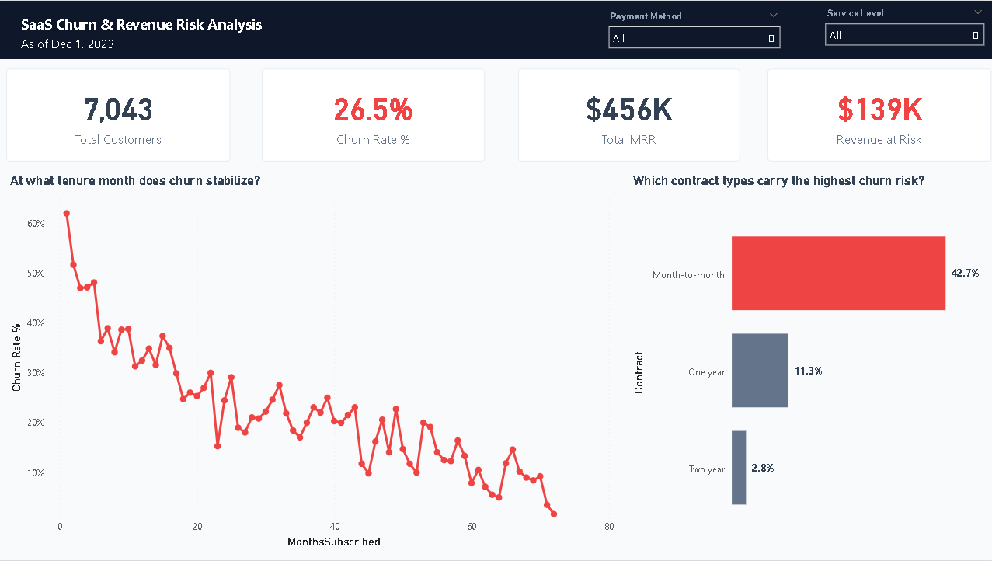Viewport: 992px width, 561px height.
Task: Select the One year contract bar
Action: coord(760,371)
